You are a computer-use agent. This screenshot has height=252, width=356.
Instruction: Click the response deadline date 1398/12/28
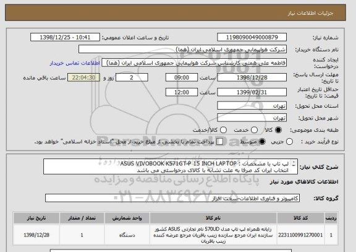tap(252, 77)
